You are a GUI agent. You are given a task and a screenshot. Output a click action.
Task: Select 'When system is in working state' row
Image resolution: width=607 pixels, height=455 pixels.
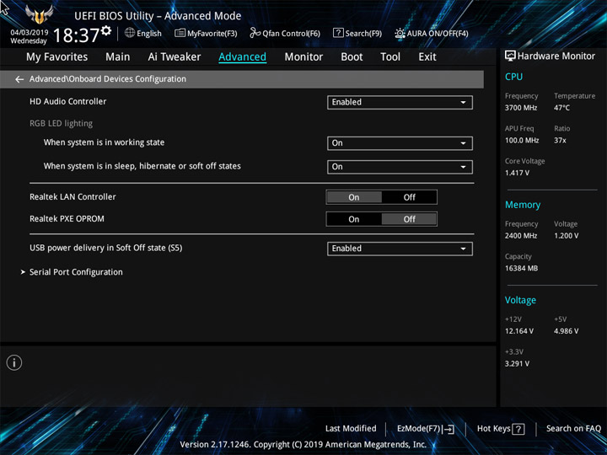(x=104, y=142)
